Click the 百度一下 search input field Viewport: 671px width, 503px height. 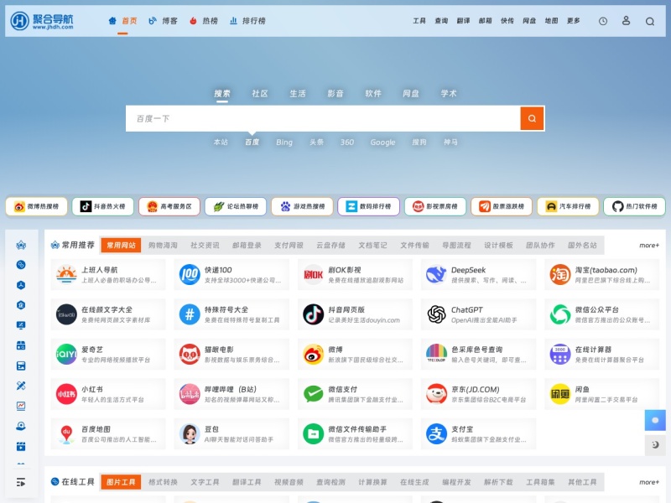tap(323, 118)
